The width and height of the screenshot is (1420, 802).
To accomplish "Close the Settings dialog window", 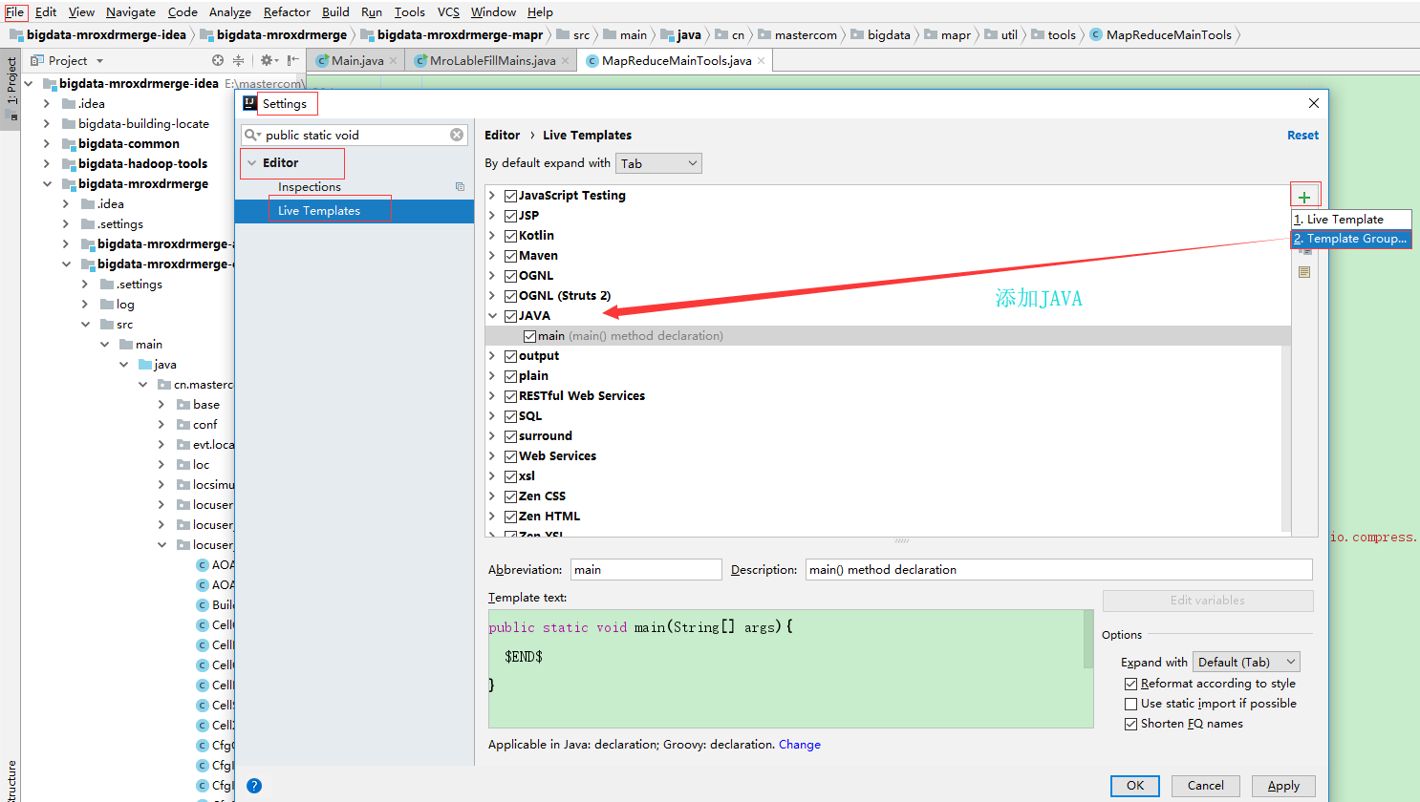I will coord(1314,103).
